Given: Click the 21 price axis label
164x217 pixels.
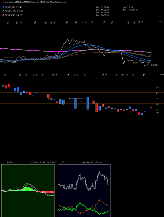Looking at the screenshot, I should coord(157,110).
